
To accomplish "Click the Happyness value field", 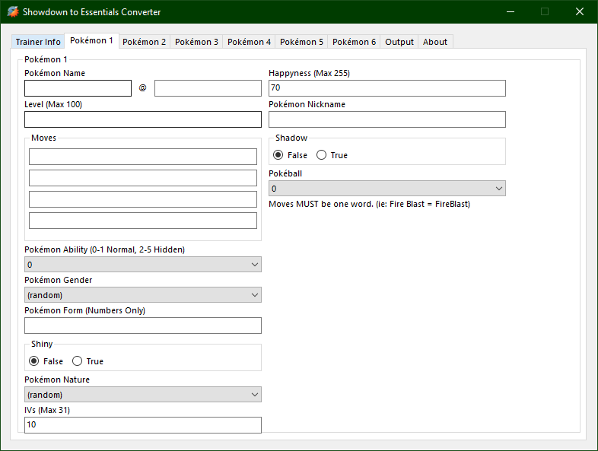I will coord(386,88).
